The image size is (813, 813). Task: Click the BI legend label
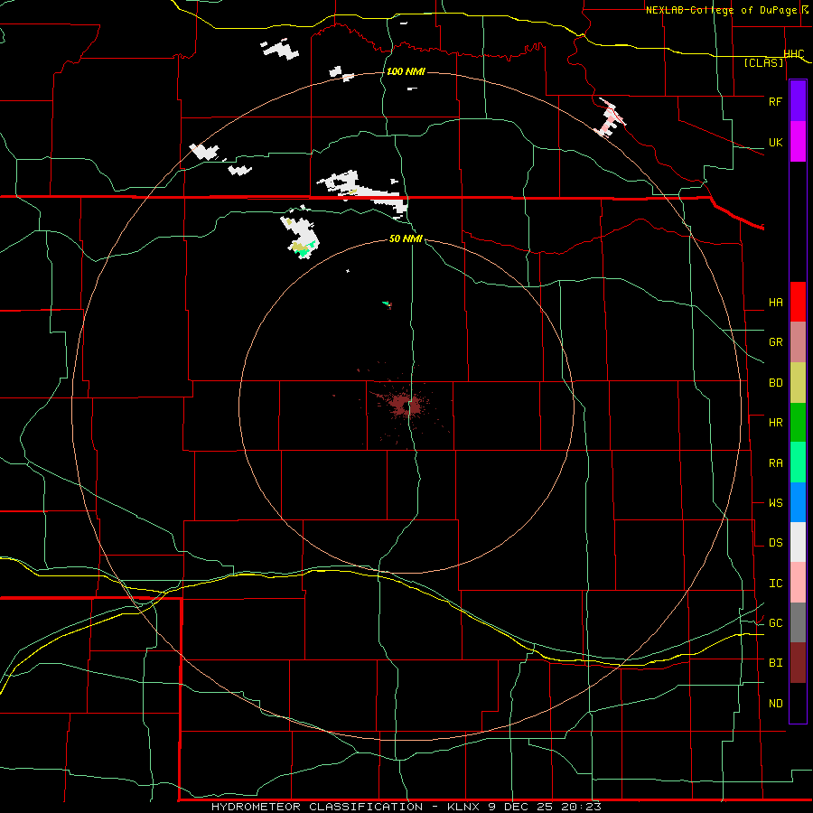pos(775,663)
